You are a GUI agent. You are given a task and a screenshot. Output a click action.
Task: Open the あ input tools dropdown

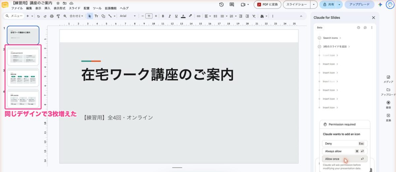[x=264, y=16]
